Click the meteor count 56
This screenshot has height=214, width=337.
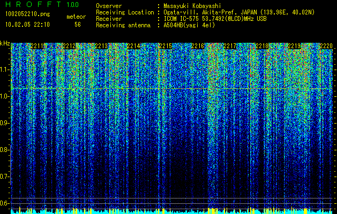pyautogui.click(x=78, y=25)
